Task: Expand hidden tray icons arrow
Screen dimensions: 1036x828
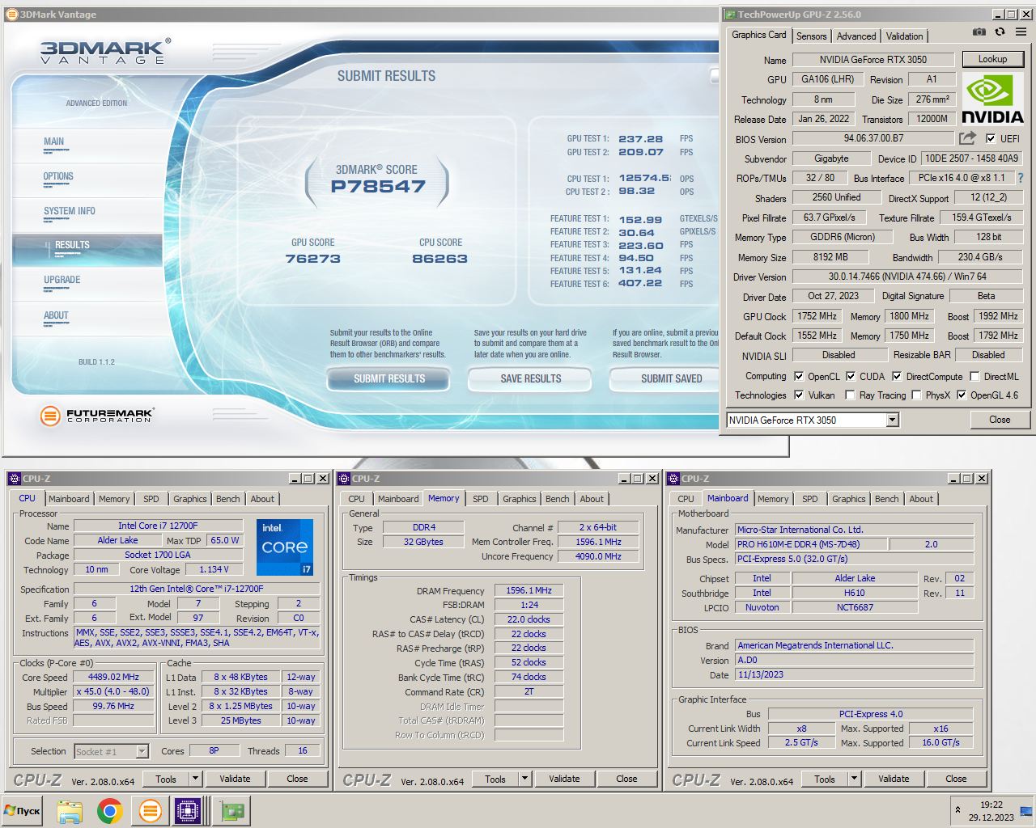Action: tap(957, 810)
